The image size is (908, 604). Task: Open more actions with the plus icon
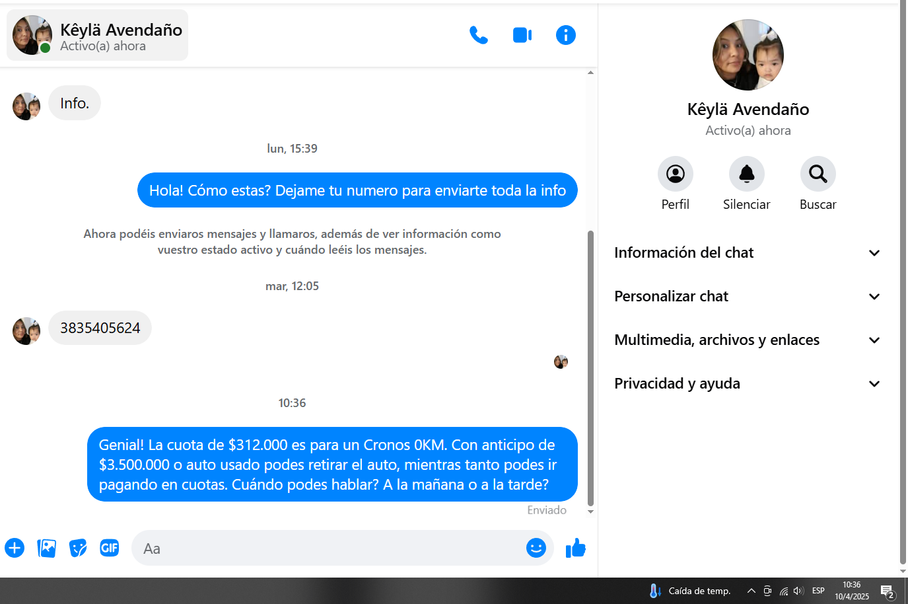pyautogui.click(x=15, y=548)
